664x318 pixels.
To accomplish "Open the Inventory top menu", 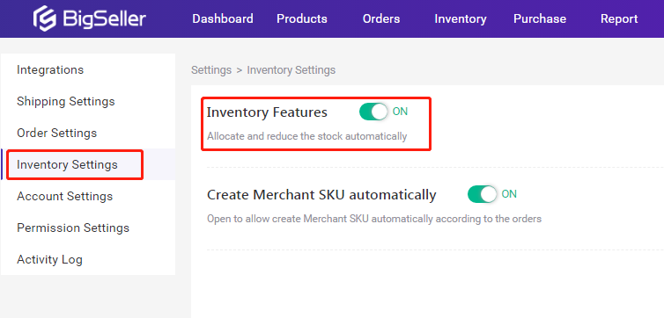I will [461, 19].
